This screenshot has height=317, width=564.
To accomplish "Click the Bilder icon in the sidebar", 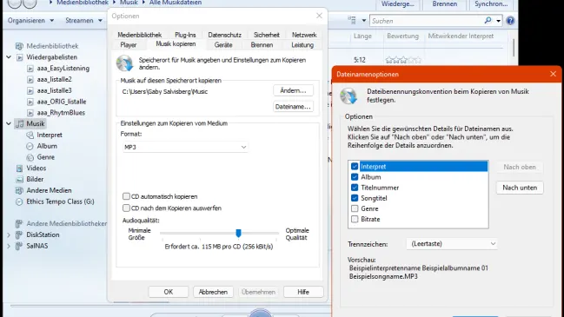I will (19, 180).
